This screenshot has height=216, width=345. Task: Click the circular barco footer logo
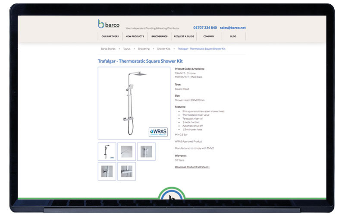172,193
